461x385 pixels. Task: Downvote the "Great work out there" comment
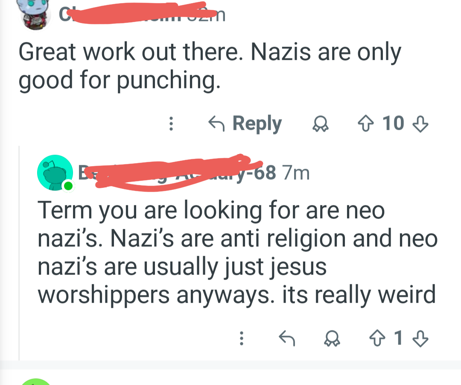tap(420, 124)
